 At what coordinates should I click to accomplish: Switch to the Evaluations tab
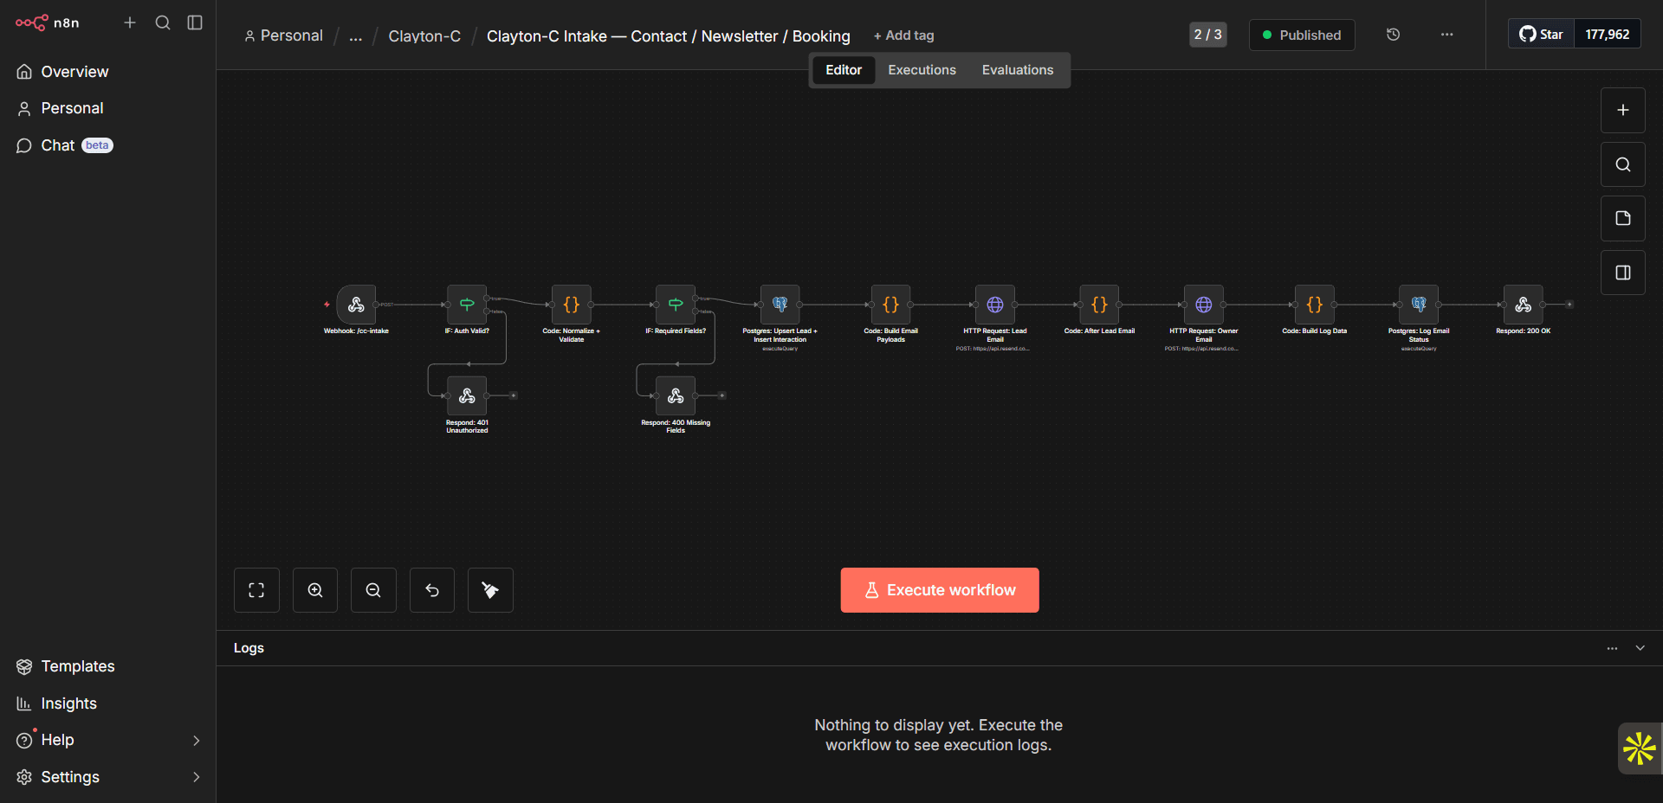[1017, 69]
